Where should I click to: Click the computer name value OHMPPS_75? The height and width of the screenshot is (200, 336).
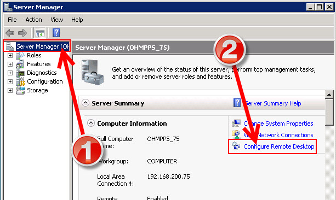pos(163,139)
